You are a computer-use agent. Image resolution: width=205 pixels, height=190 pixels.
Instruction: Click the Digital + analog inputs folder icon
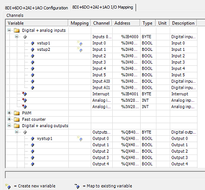(16, 30)
